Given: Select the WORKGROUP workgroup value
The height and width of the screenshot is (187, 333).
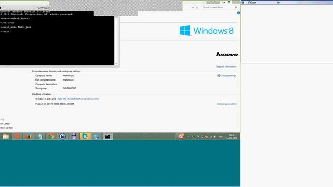Looking at the screenshot, I should click(x=69, y=88).
